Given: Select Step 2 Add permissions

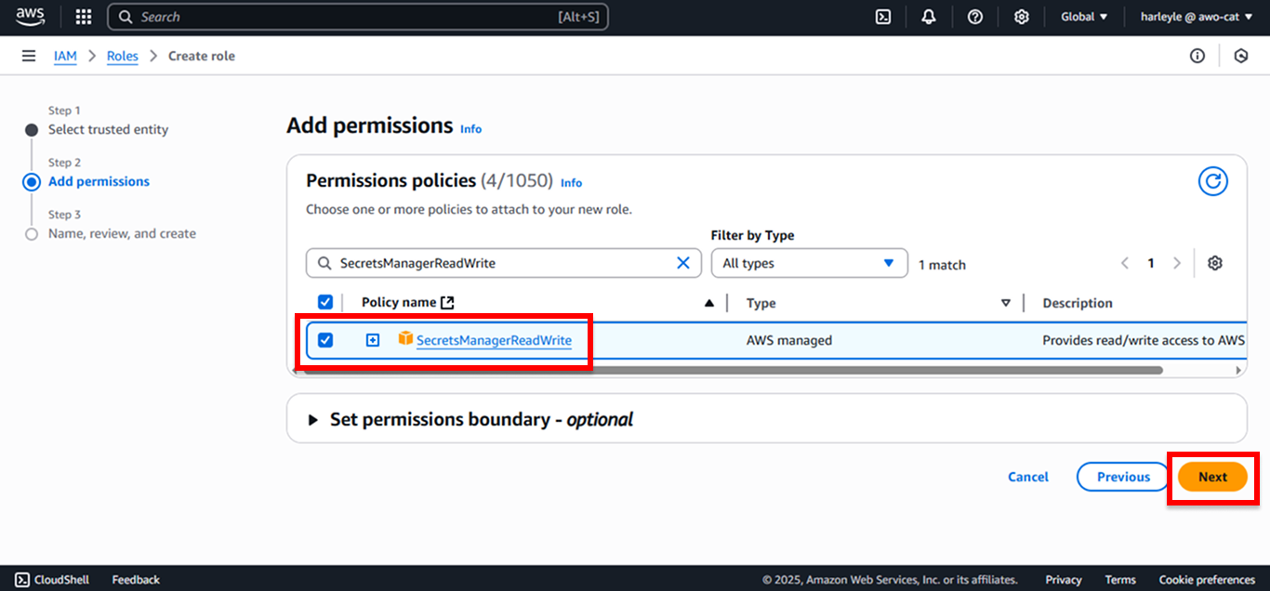Looking at the screenshot, I should [99, 181].
